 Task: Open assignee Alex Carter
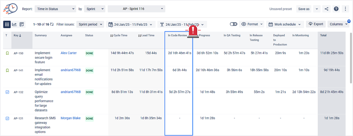point(69,53)
